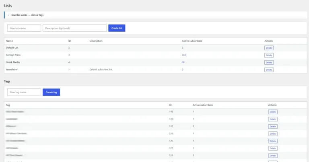
Task: Delete the tag with ID 132
Action: 273,127
